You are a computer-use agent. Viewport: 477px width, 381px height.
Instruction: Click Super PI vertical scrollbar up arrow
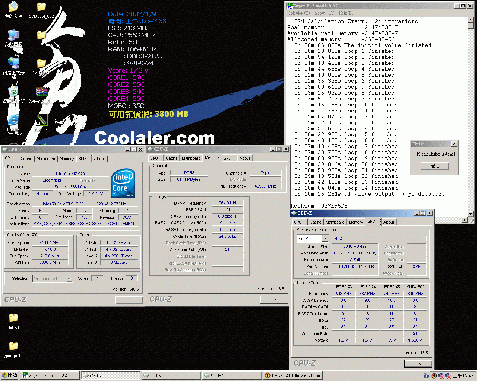click(x=471, y=20)
